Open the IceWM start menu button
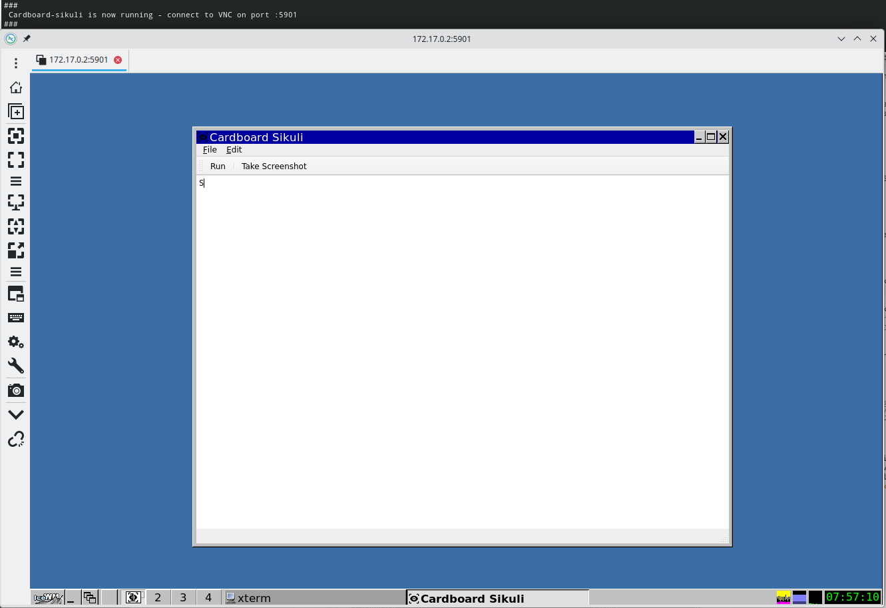 coord(48,597)
